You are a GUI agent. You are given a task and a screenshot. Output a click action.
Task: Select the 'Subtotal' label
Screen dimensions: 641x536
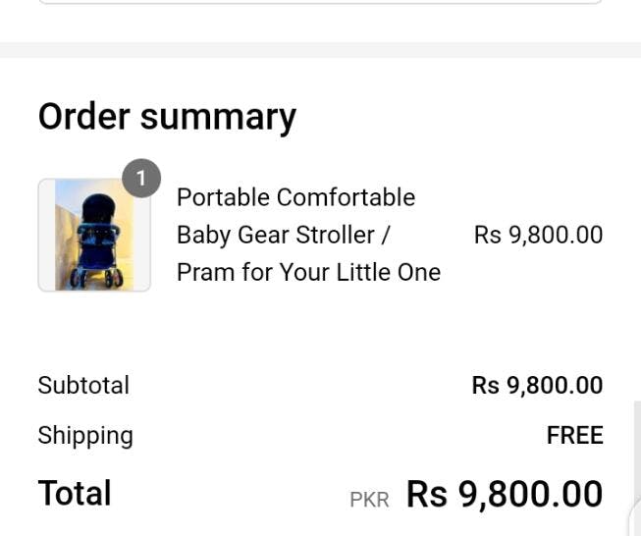point(83,385)
